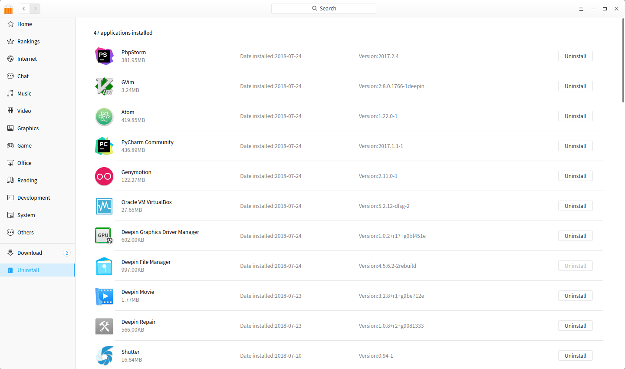Click '47 applications installed' heading

tap(123, 33)
